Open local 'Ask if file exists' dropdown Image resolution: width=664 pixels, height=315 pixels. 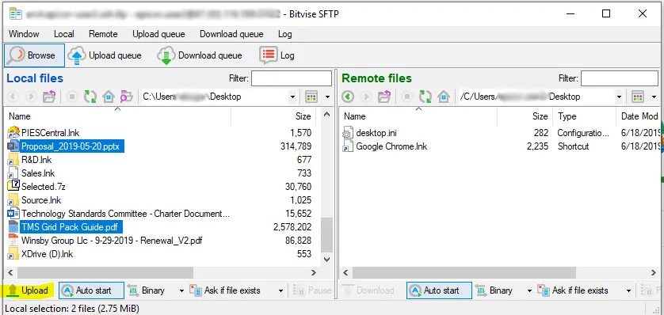pyautogui.click(x=280, y=290)
